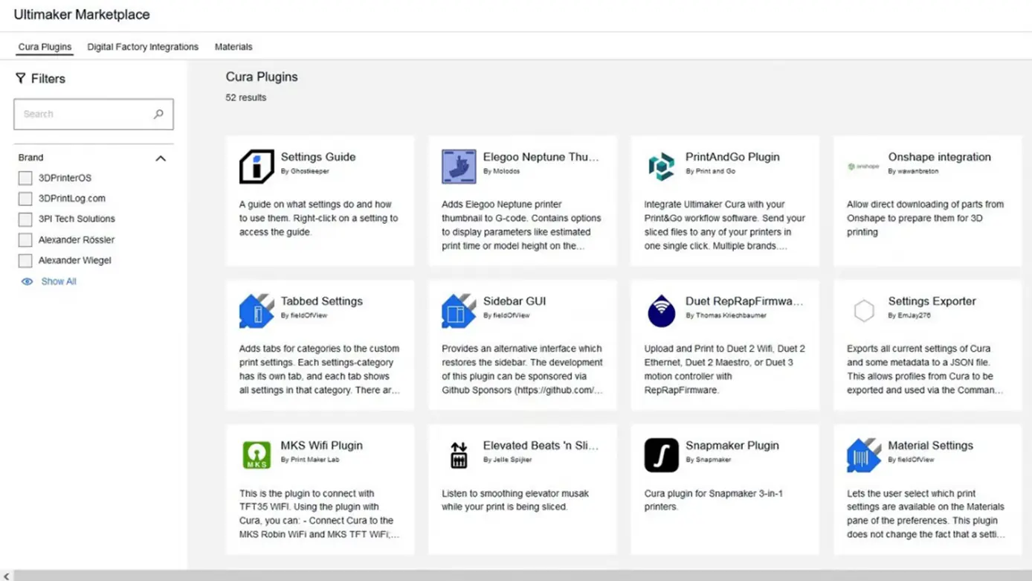The width and height of the screenshot is (1032, 581).
Task: Check the Alexander Wiegel brand filter
Action: [25, 260]
